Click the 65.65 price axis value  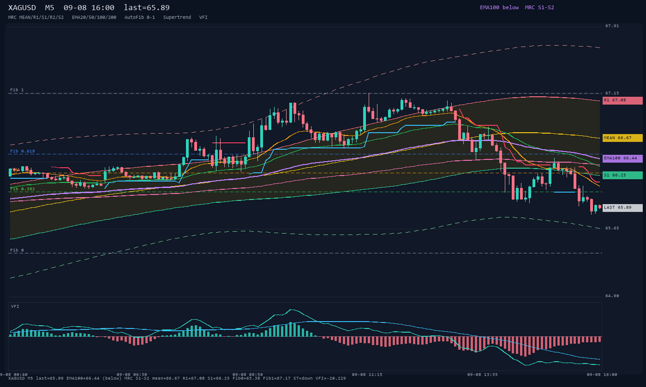pyautogui.click(x=612, y=228)
